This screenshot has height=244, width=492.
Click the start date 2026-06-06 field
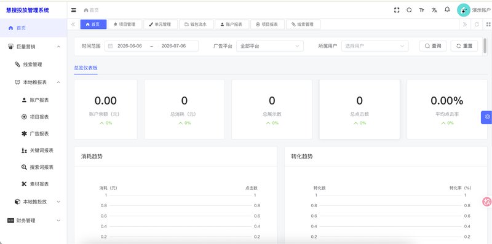pyautogui.click(x=130, y=46)
